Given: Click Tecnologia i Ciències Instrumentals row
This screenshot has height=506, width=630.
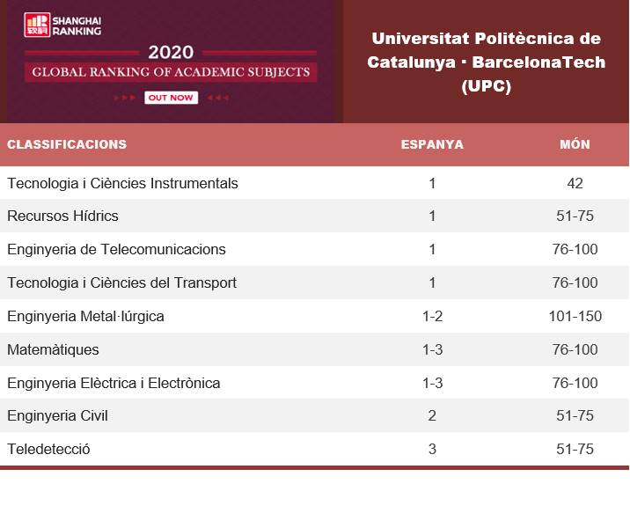Looking at the screenshot, I should point(122,184).
